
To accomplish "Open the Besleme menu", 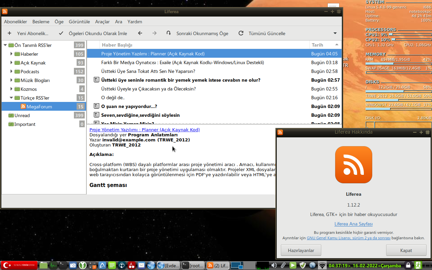I will tap(41, 22).
